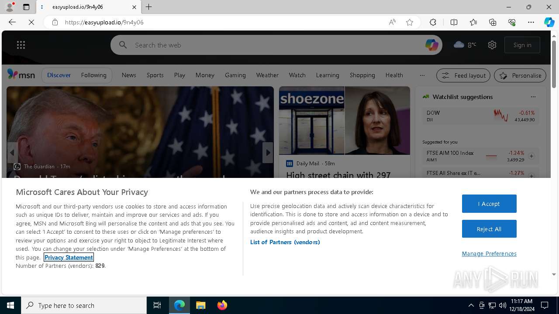This screenshot has height=314, width=559.
Task: Click the Sign in button
Action: 522,45
